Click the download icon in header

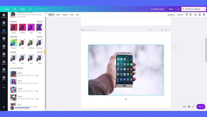coord(178,9)
